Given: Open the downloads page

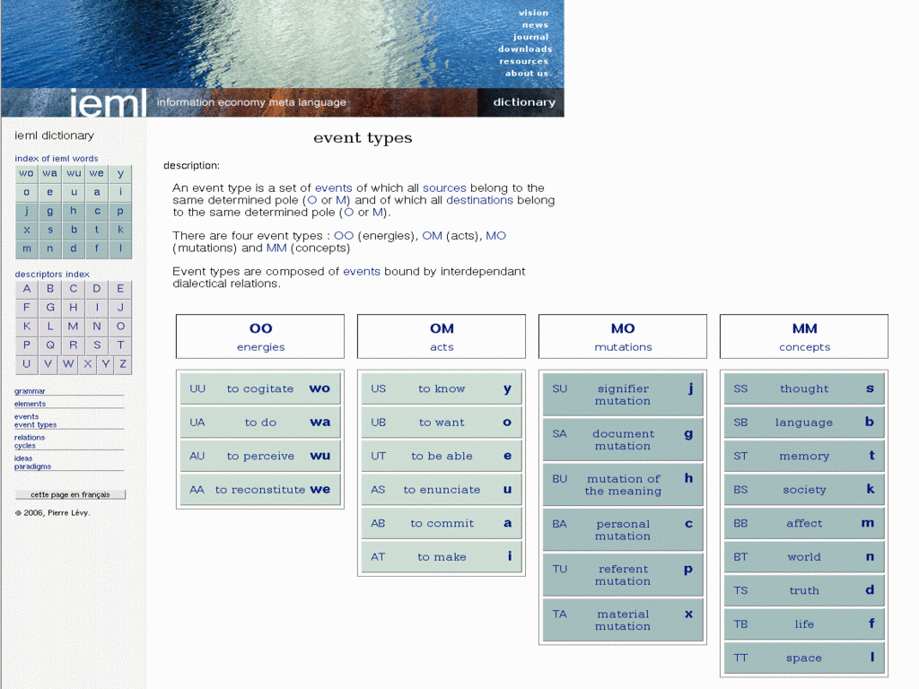Looking at the screenshot, I should click(x=525, y=49).
